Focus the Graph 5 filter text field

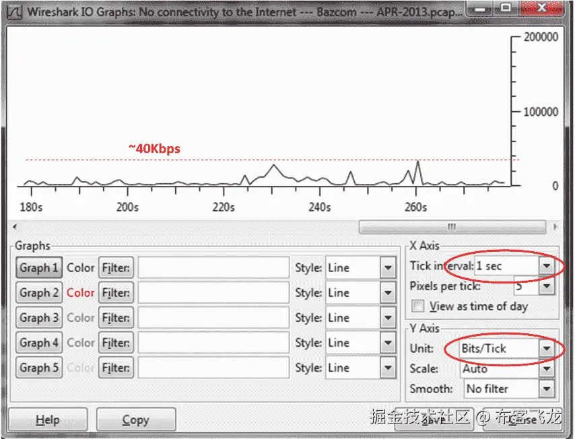213,368
